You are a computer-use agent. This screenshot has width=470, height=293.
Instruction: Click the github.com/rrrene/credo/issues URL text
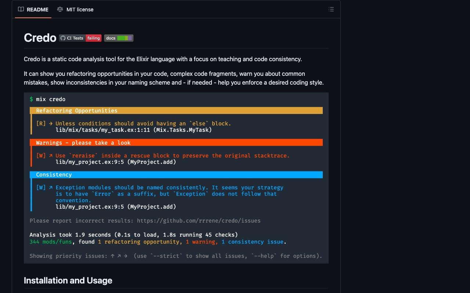[199, 221]
